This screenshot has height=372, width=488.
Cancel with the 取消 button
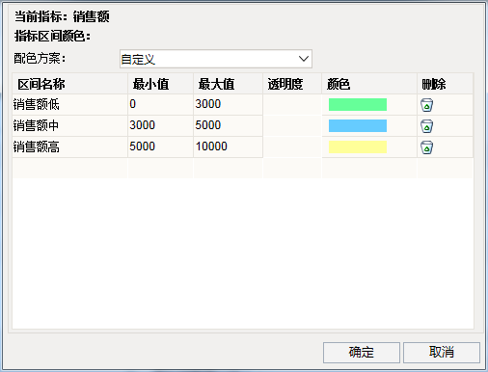[x=442, y=353]
